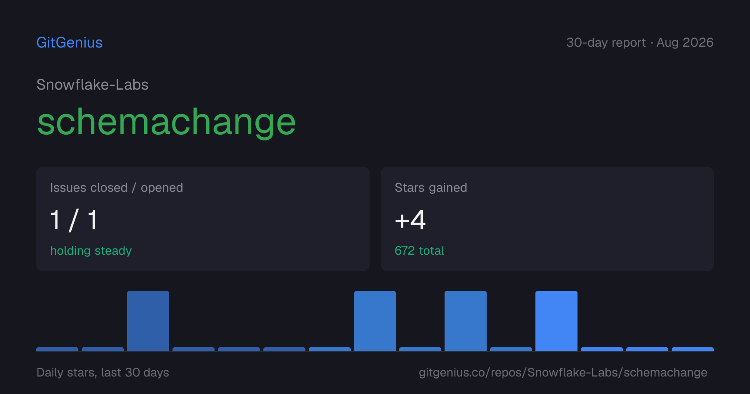Open the gitgenius.co/repos/Snowflake-Labs/schemachange URL
Image resolution: width=750 pixels, height=394 pixels.
point(563,372)
